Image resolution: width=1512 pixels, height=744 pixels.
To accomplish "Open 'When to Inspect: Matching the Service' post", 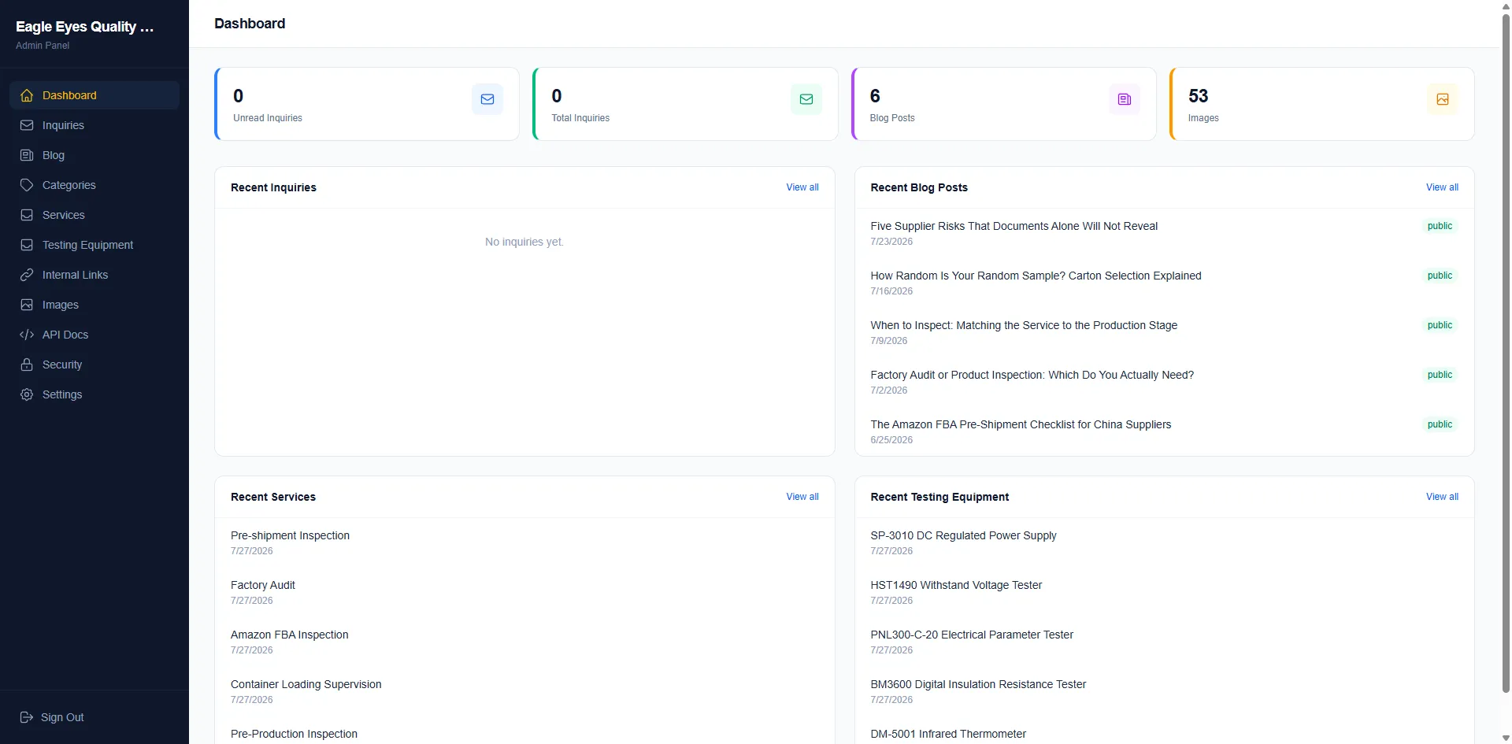I will [1024, 325].
